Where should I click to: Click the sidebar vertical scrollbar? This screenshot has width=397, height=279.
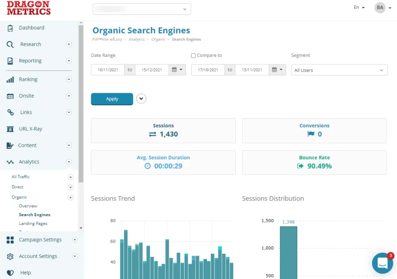(x=81, y=104)
